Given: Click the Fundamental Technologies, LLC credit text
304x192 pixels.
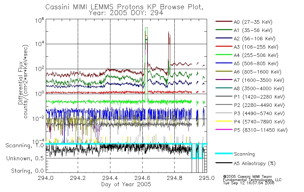Looking at the screenshot, I should (252, 180).
